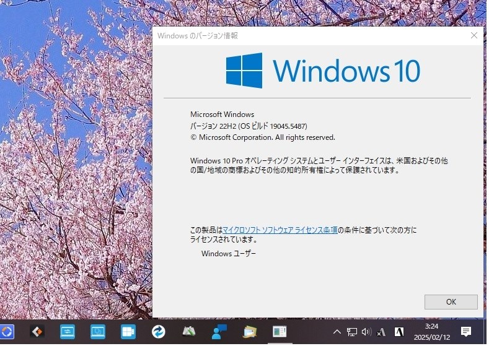The height and width of the screenshot is (346, 489).
Task: Click the speaker volume tray icon
Action: [366, 332]
